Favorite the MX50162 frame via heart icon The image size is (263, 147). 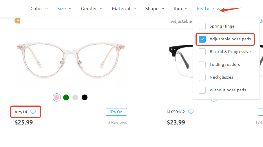click(191, 112)
